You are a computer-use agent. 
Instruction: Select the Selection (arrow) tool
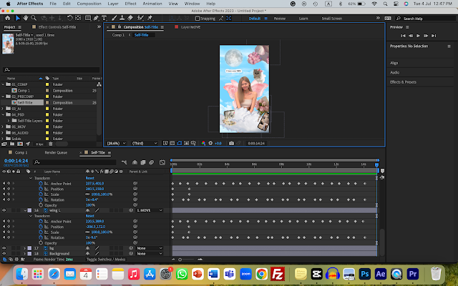tap(17, 18)
